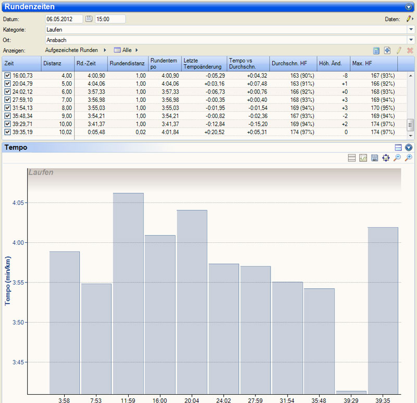
Task: Toggle checkbox for lap 39:35,19
Action: pyautogui.click(x=7, y=132)
